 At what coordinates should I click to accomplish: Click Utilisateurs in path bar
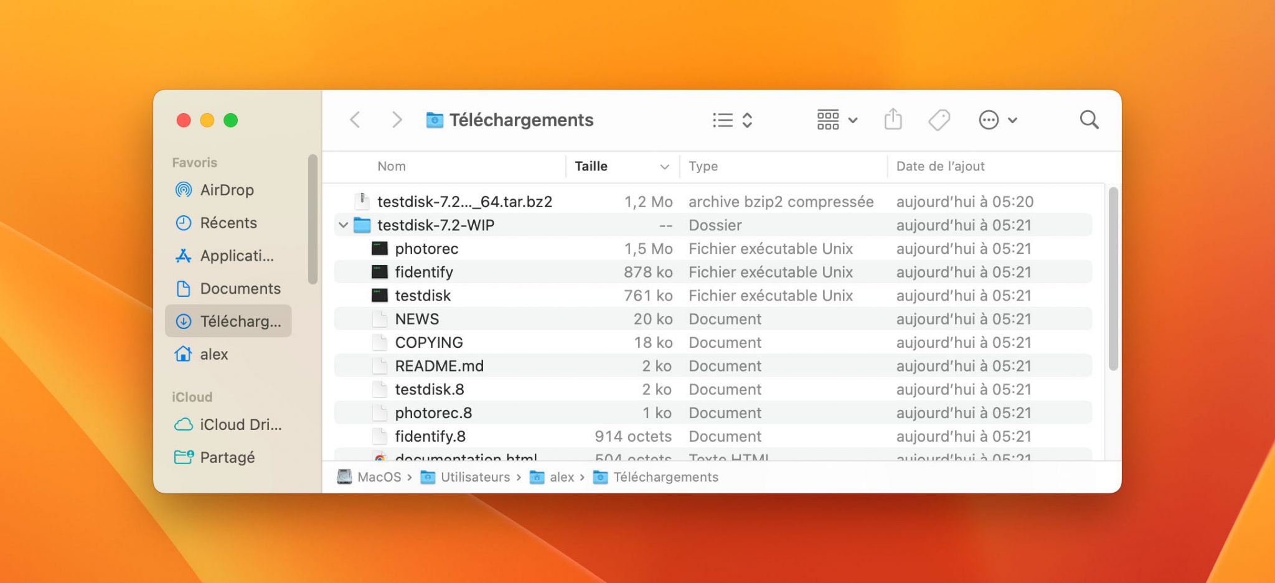click(465, 477)
